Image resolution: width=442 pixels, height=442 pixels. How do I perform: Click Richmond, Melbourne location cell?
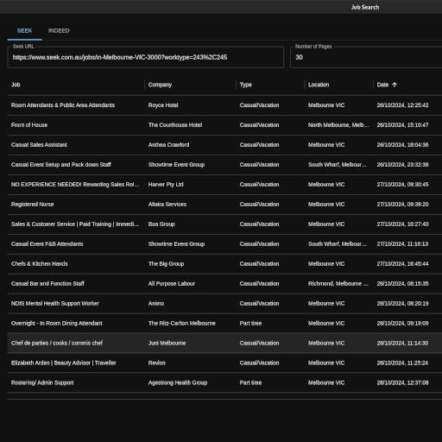[x=338, y=284]
